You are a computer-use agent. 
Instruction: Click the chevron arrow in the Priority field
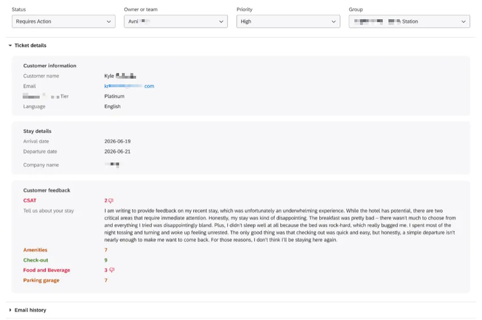click(333, 22)
